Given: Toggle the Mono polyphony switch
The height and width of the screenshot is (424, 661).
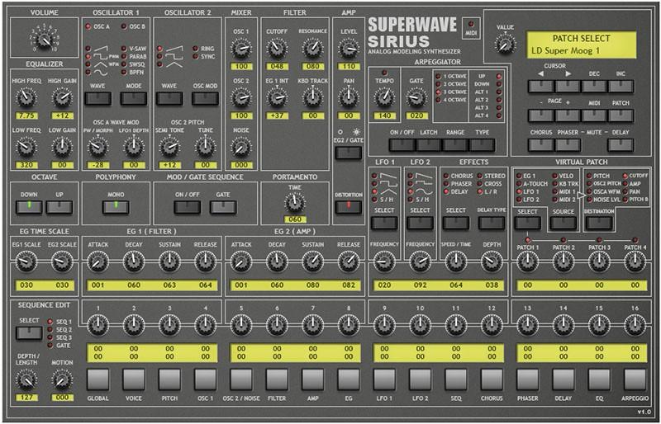Looking at the screenshot, I should tap(116, 206).
